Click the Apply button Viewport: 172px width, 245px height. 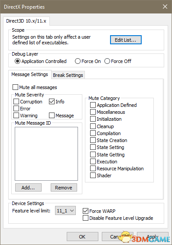point(153,237)
